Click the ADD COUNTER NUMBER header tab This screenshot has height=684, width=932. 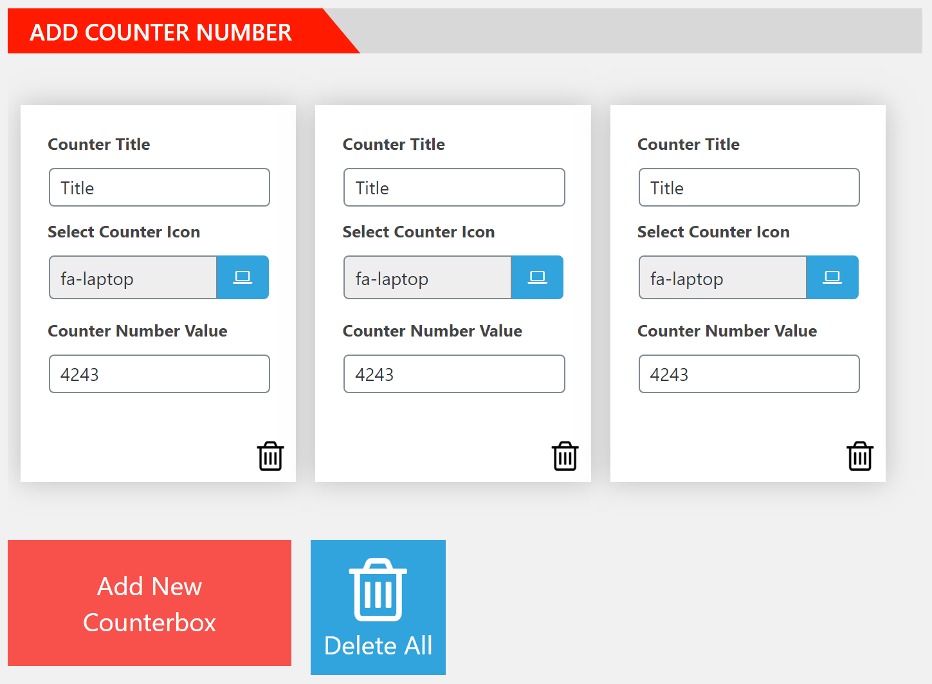[x=161, y=32]
